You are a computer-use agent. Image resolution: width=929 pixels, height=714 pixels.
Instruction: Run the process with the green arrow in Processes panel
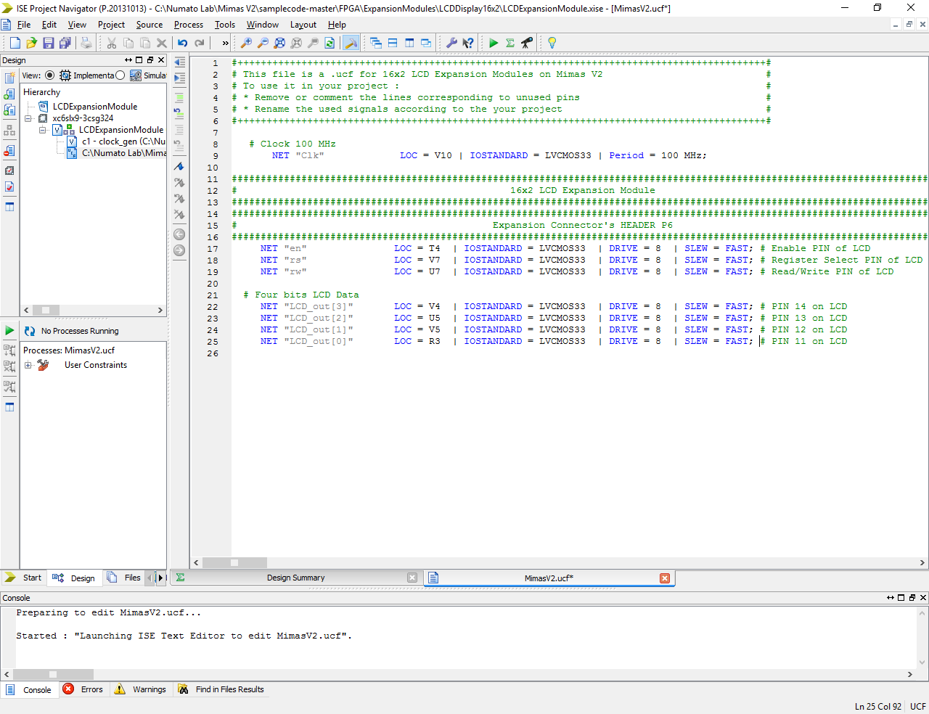click(9, 331)
